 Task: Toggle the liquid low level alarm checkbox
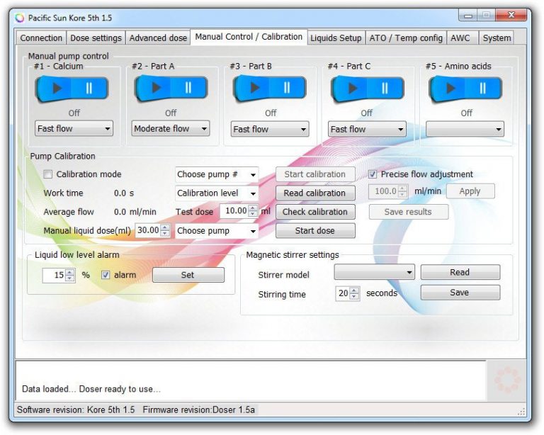pyautogui.click(x=106, y=275)
